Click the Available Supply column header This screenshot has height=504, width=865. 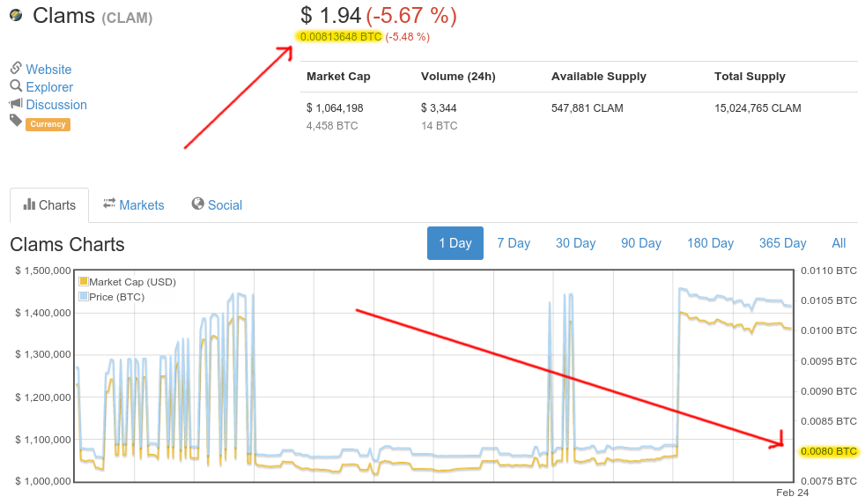click(x=599, y=77)
